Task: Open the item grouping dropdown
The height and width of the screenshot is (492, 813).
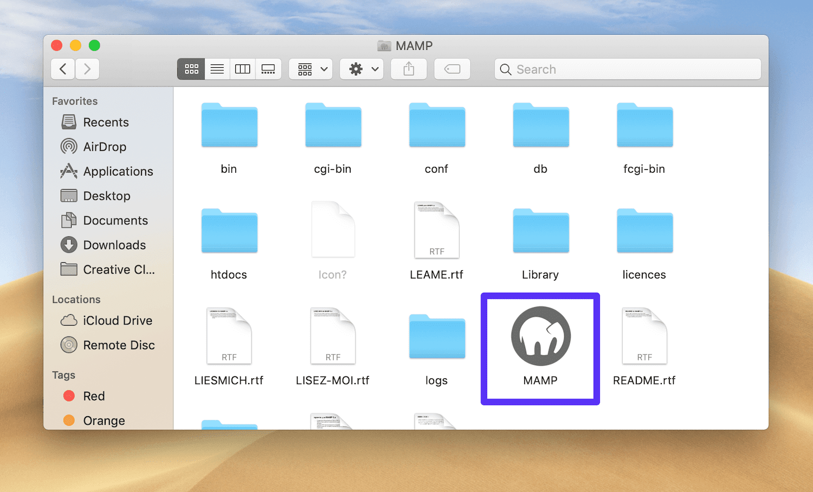Action: (x=310, y=69)
